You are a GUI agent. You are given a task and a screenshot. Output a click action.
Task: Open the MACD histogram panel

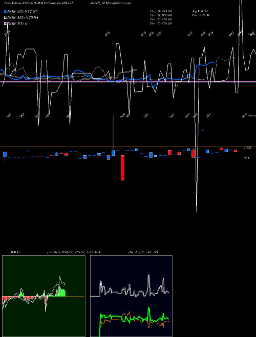(44, 296)
